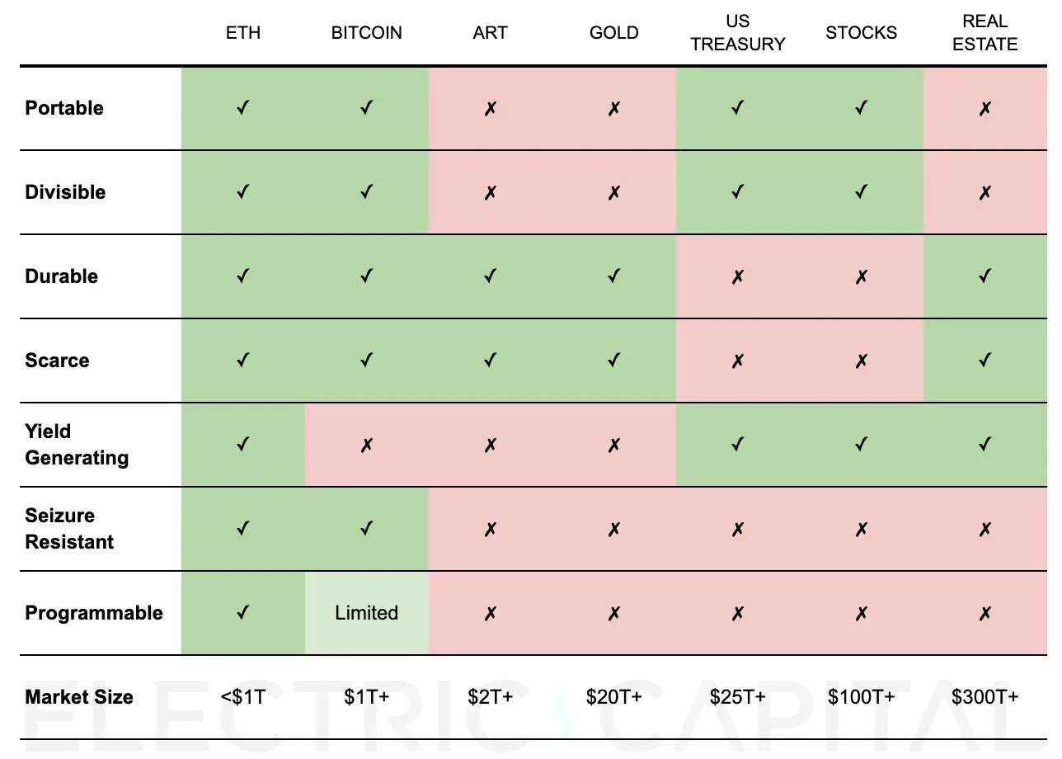Click the X mark for Art Divisible
This screenshot has height=759, width=1062.
[491, 192]
